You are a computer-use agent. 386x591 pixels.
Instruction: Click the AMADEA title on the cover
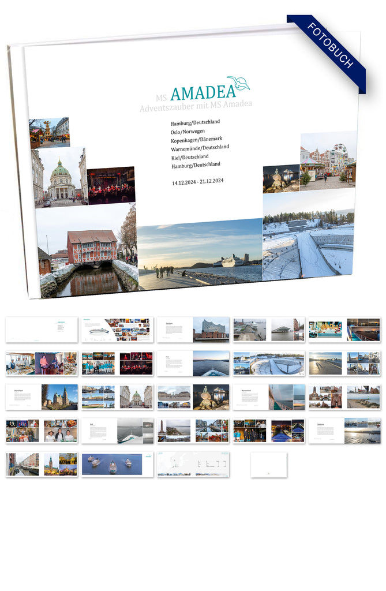tap(203, 92)
